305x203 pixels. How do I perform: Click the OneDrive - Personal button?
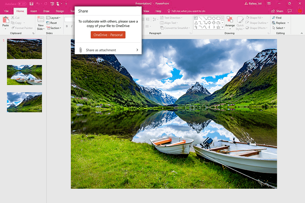click(x=108, y=35)
